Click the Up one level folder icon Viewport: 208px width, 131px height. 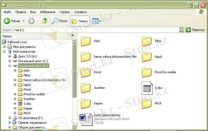click(x=45, y=21)
